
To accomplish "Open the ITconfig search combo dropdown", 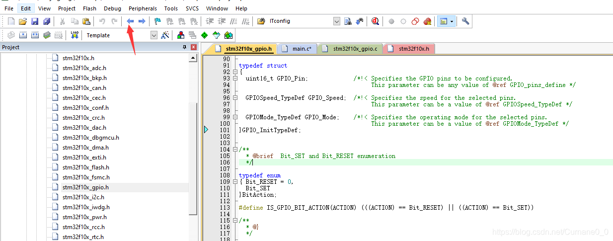I will tap(337, 21).
